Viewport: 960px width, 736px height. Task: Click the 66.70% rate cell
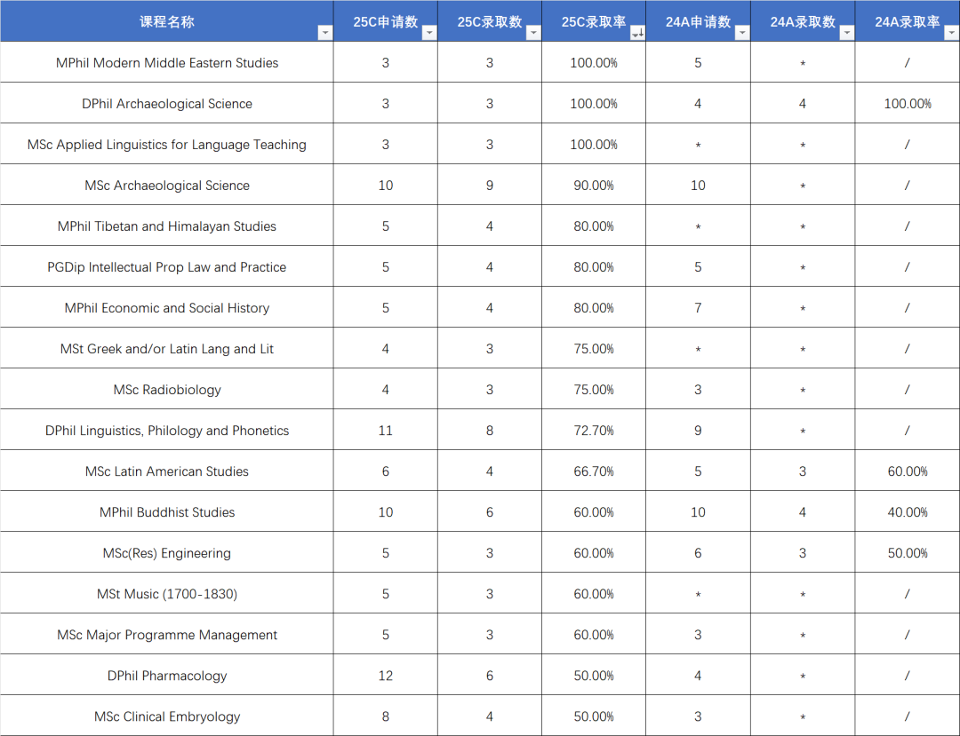[594, 471]
